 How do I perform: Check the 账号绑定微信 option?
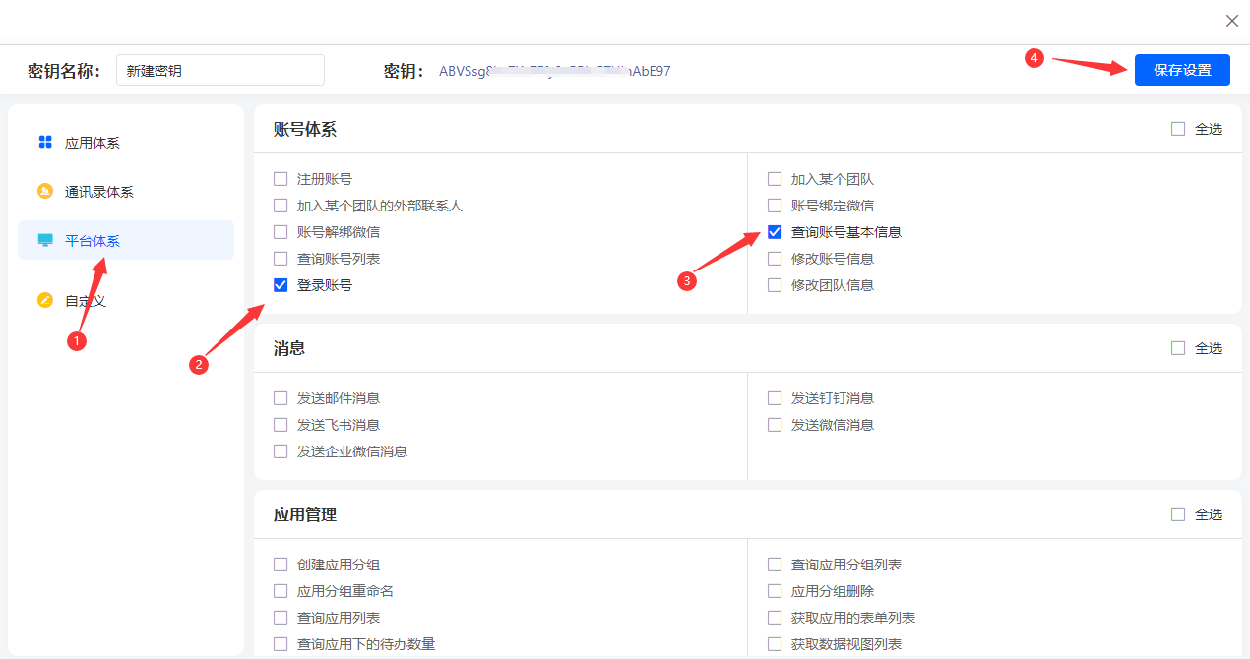(775, 206)
